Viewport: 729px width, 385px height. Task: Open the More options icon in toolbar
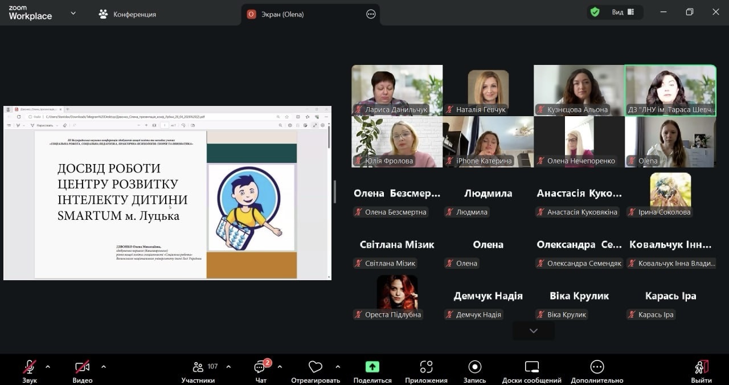click(597, 367)
